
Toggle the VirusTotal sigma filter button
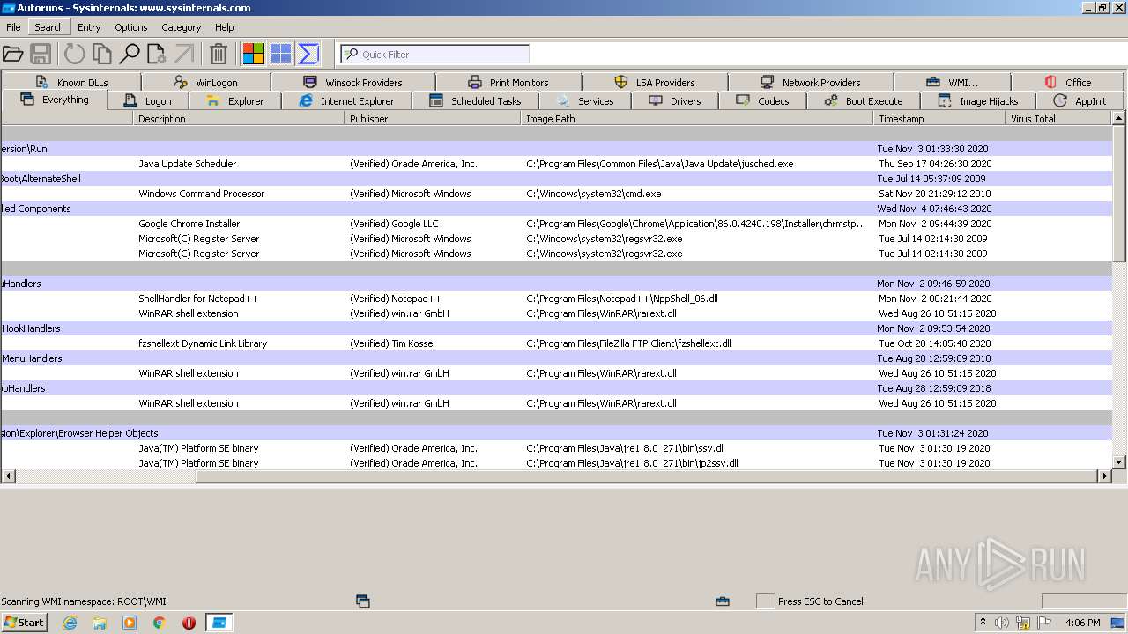308,55
